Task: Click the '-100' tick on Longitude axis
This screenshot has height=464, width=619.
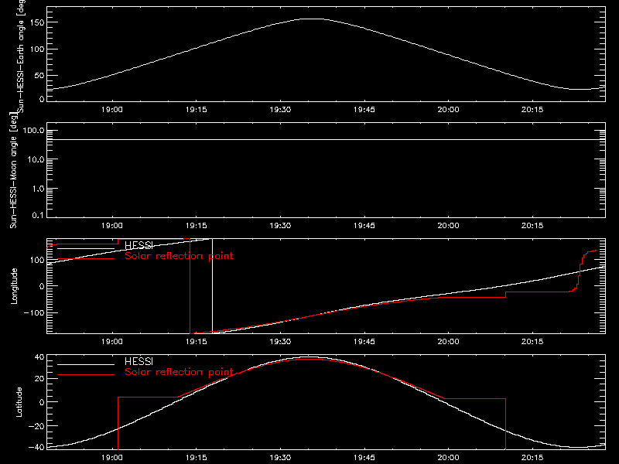Action: 34,312
